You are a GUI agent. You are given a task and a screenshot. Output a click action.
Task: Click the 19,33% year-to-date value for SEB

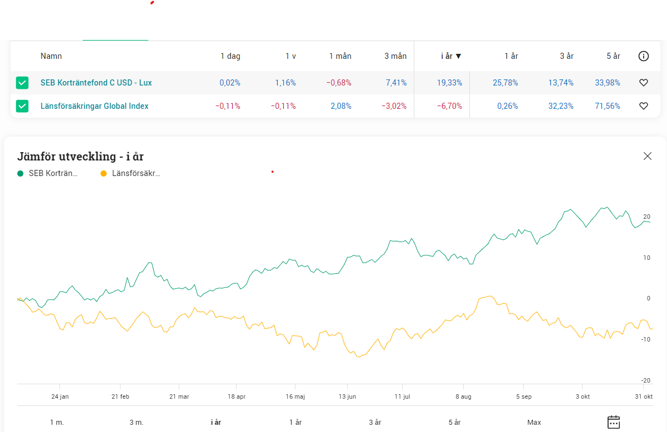click(x=449, y=83)
